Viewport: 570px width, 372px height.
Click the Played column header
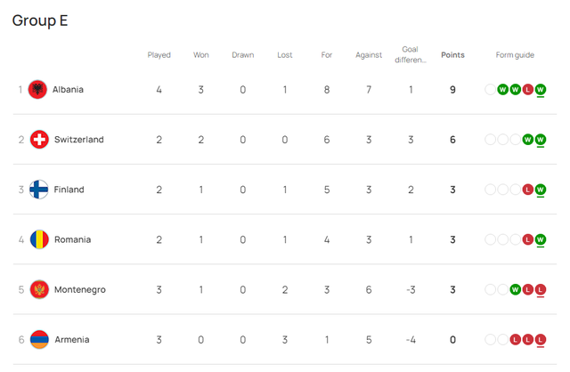coord(159,55)
